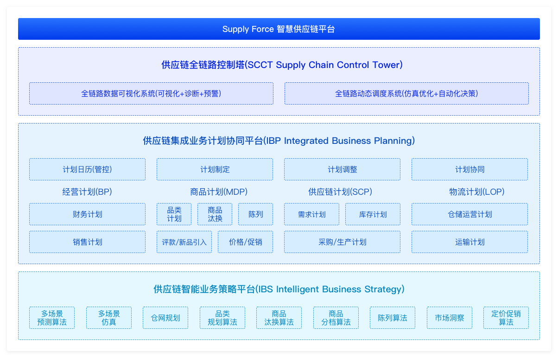The width and height of the screenshot is (558, 358).
Task: Open 计划日历(管控) box
Action: [x=87, y=169]
